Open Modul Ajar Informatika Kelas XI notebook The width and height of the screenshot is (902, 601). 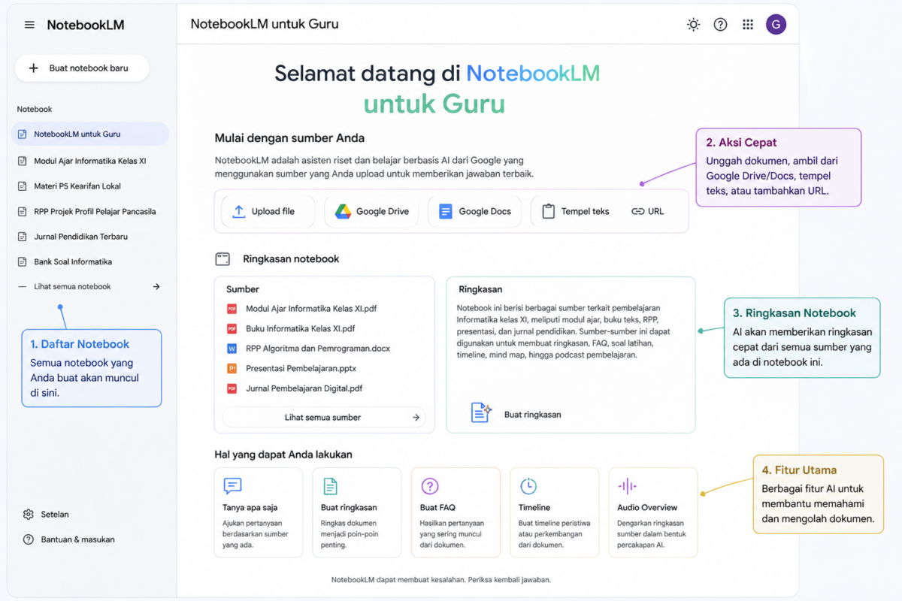(90, 161)
